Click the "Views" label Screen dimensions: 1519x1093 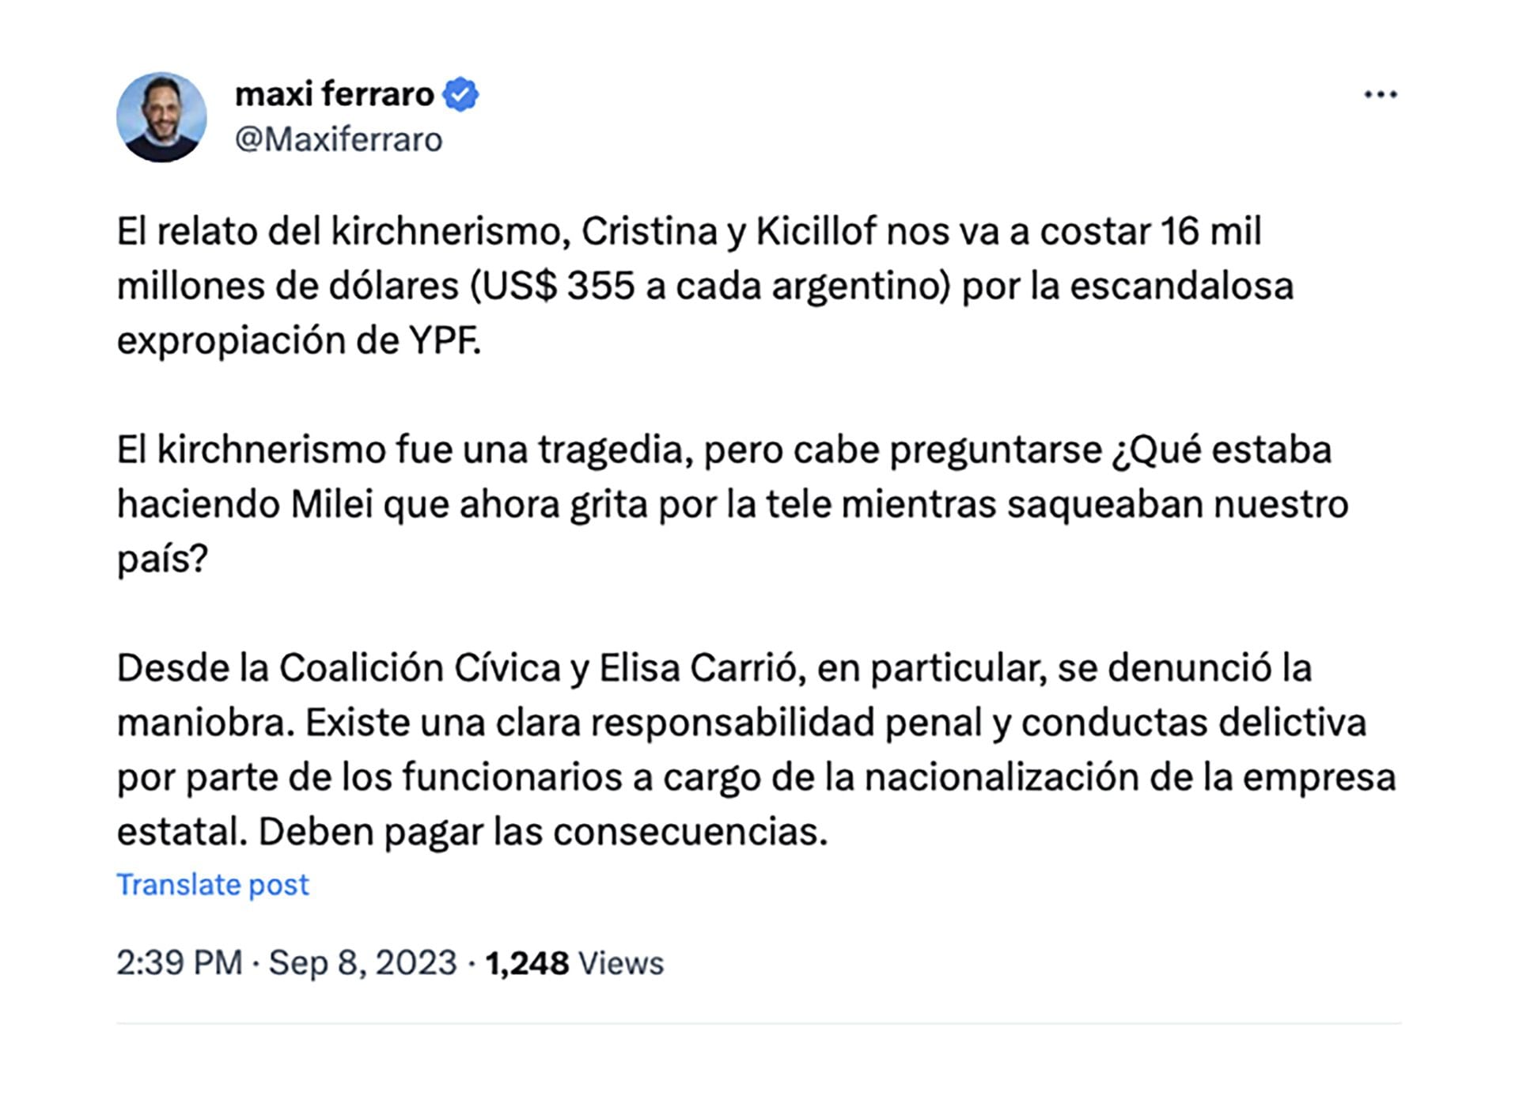621,963
